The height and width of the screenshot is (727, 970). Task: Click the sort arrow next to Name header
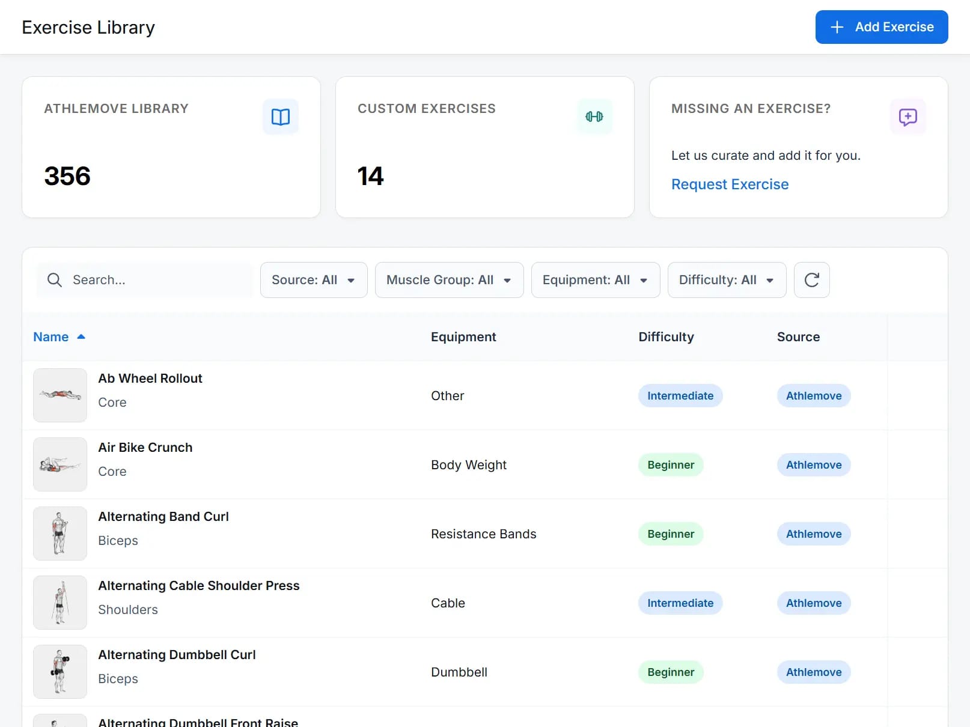tap(81, 336)
